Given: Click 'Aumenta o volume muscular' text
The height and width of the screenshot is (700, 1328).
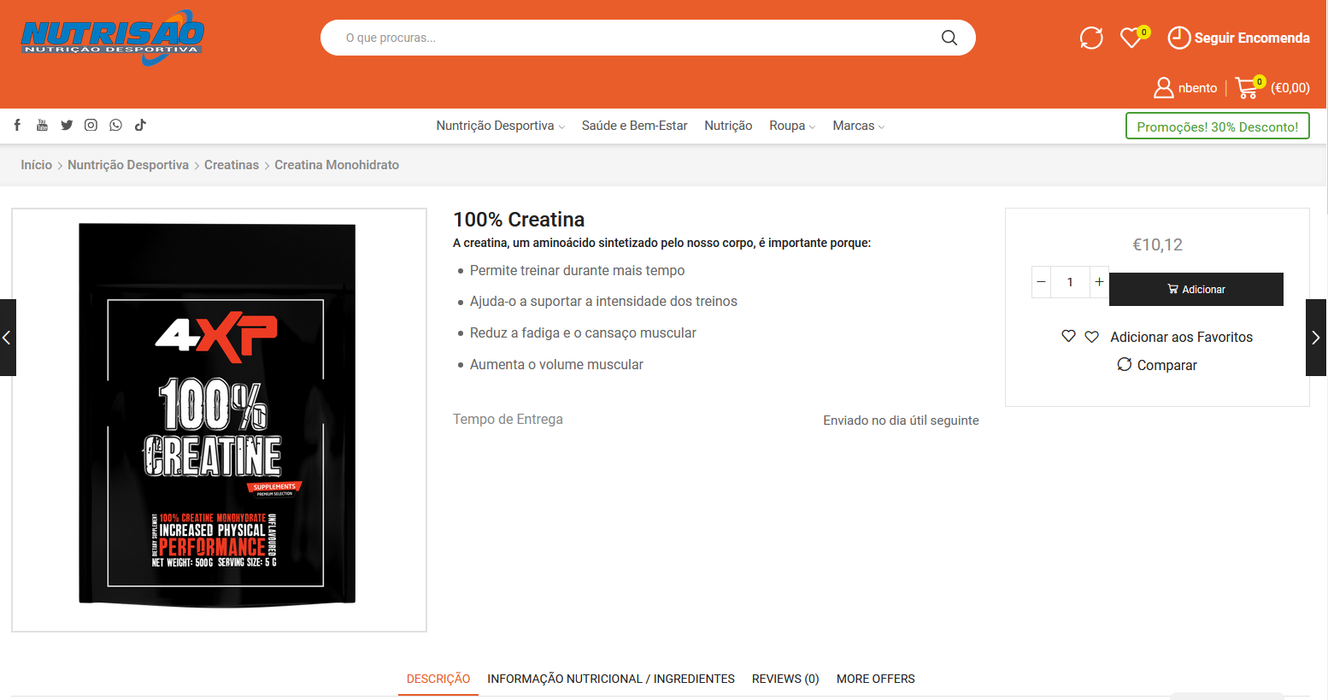Looking at the screenshot, I should point(556,364).
